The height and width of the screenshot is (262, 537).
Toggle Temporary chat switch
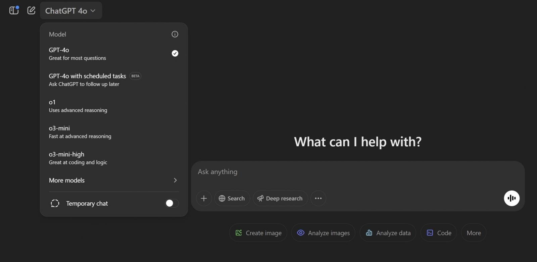[x=172, y=203]
